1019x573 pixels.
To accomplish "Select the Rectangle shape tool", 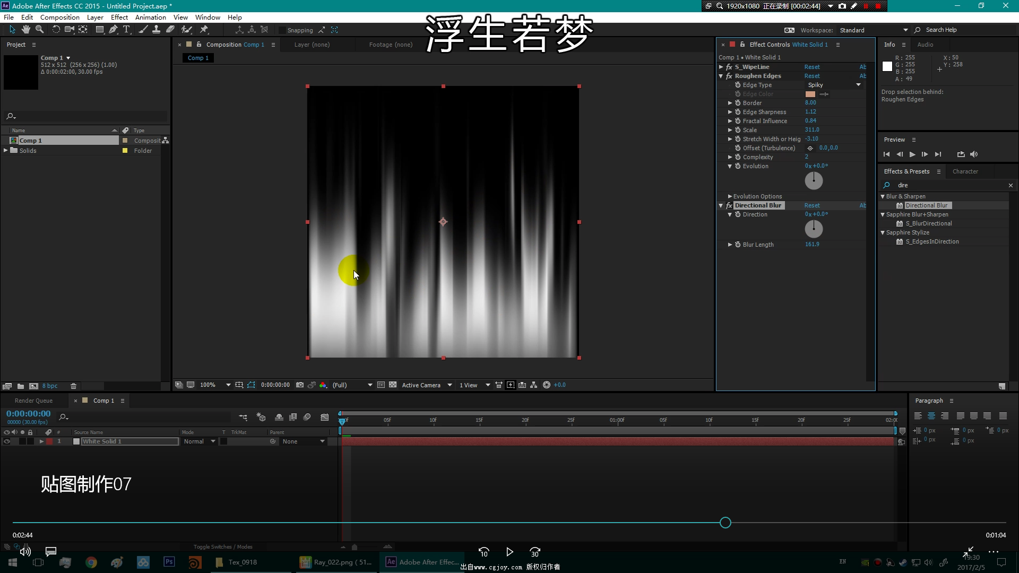I will pos(99,30).
